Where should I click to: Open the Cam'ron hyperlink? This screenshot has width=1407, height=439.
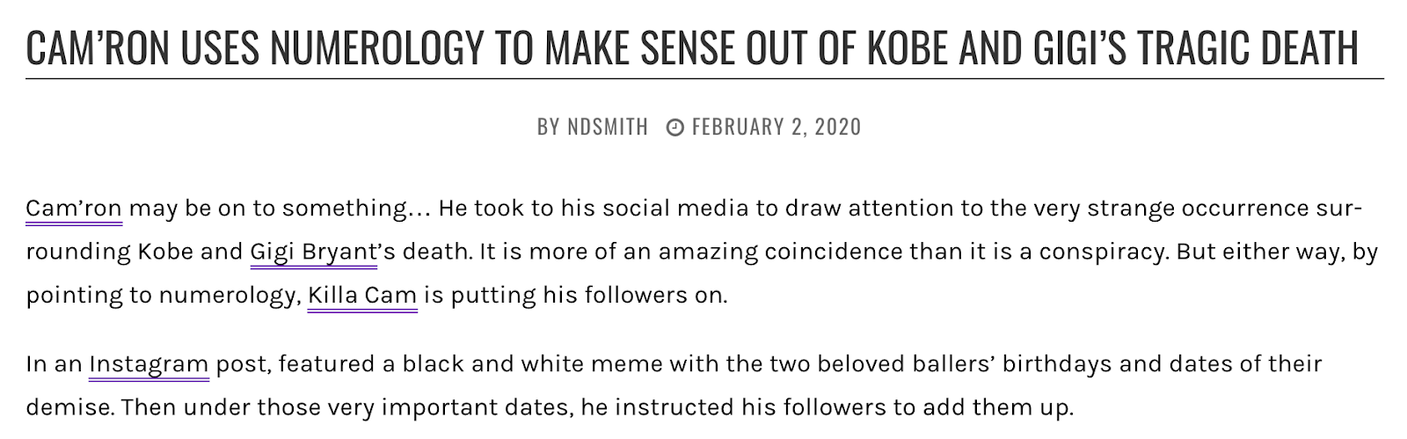tap(73, 209)
